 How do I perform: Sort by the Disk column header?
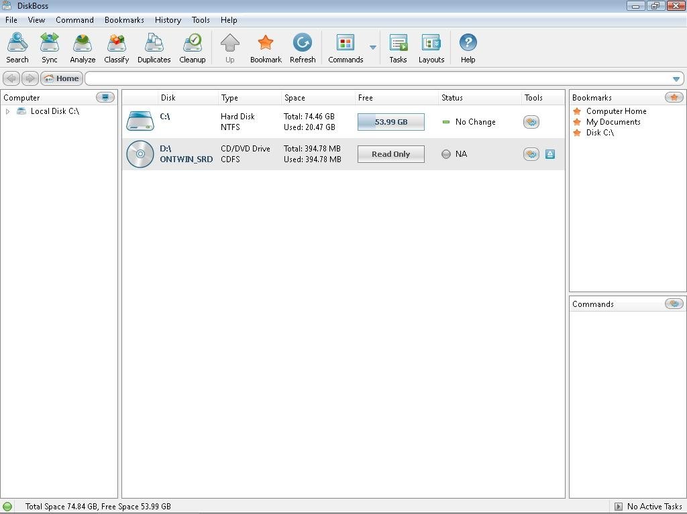188,98
